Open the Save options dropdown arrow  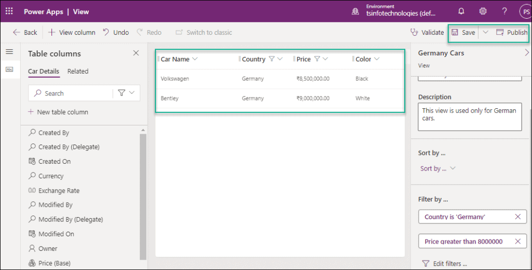coord(485,32)
